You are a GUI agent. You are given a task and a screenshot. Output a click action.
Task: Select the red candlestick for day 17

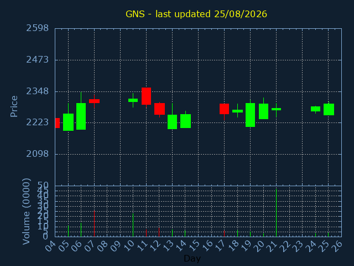coord(224,109)
